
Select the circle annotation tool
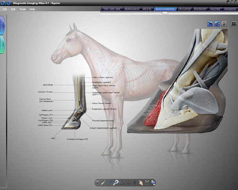[x=122, y=182]
